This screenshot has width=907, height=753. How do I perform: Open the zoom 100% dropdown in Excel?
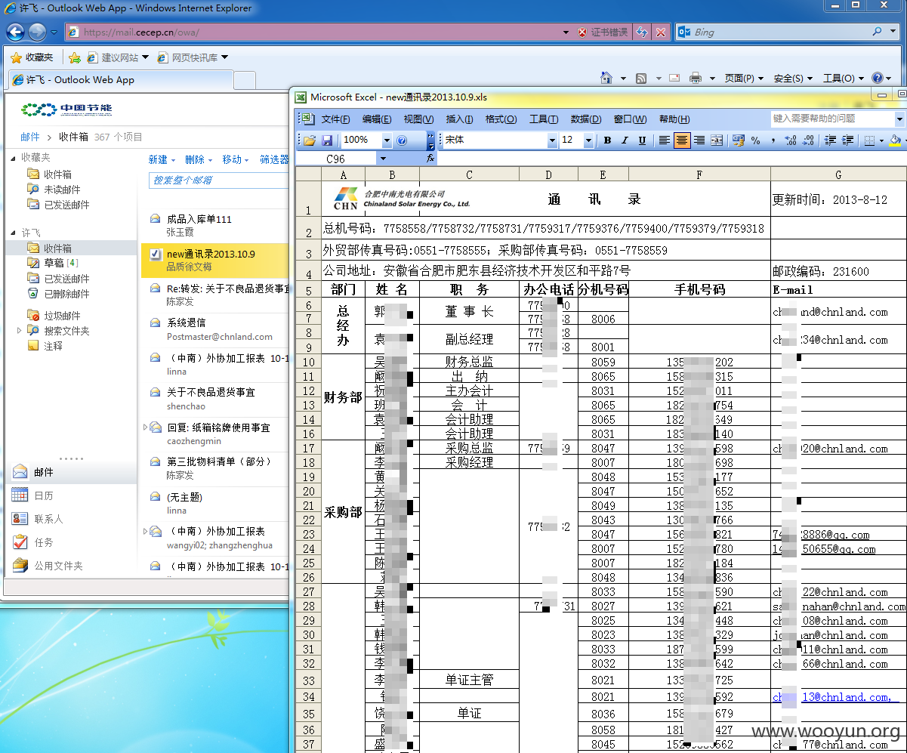(x=387, y=140)
